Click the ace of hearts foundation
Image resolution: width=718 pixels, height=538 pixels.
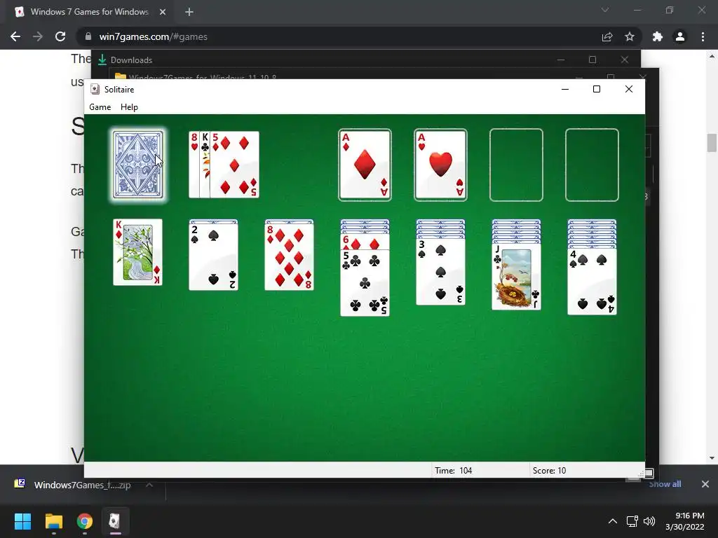(440, 165)
